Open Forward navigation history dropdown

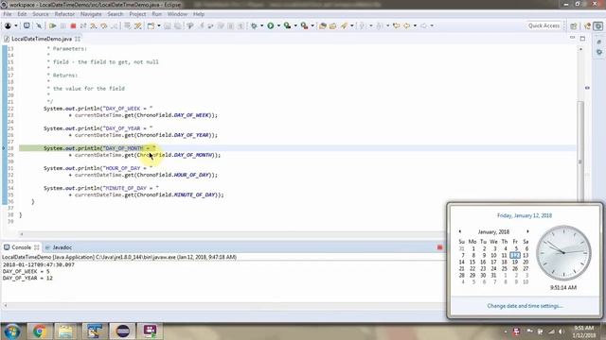click(x=432, y=25)
